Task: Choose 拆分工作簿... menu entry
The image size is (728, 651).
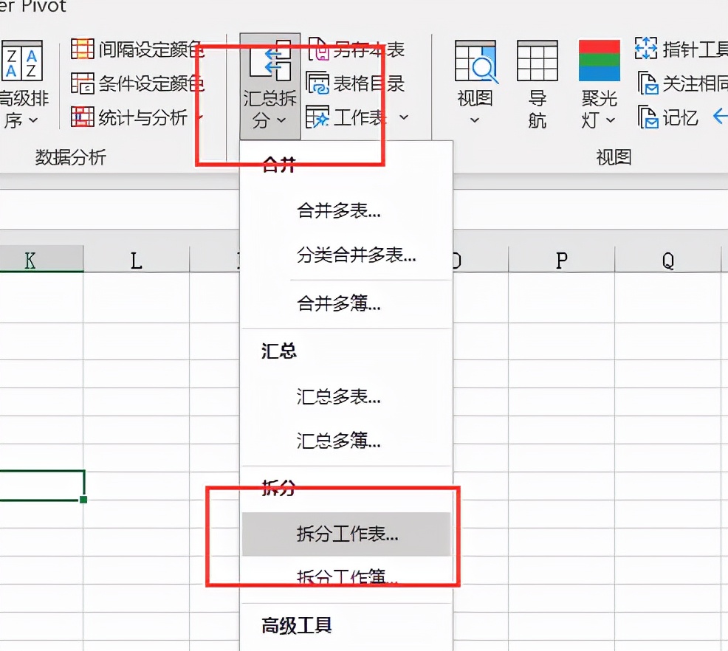Action: [346, 578]
